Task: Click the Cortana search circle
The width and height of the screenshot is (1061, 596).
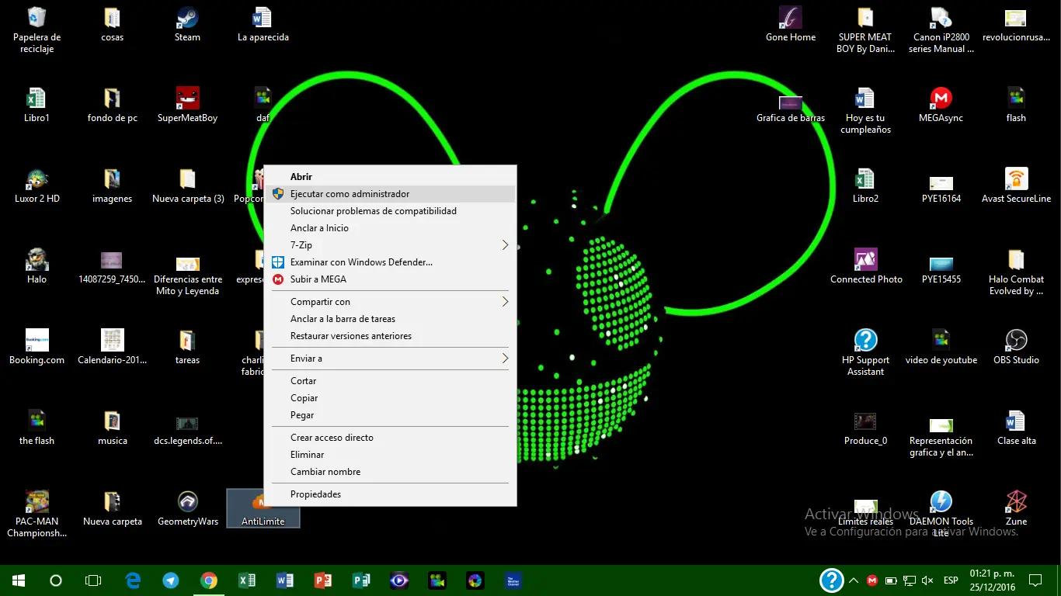Action: (x=56, y=580)
